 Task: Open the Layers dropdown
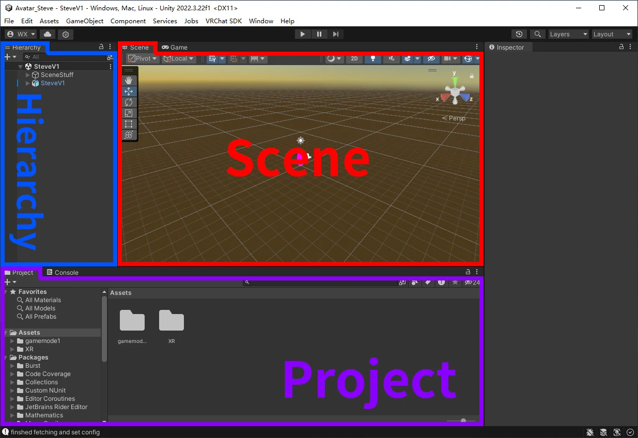pos(568,34)
